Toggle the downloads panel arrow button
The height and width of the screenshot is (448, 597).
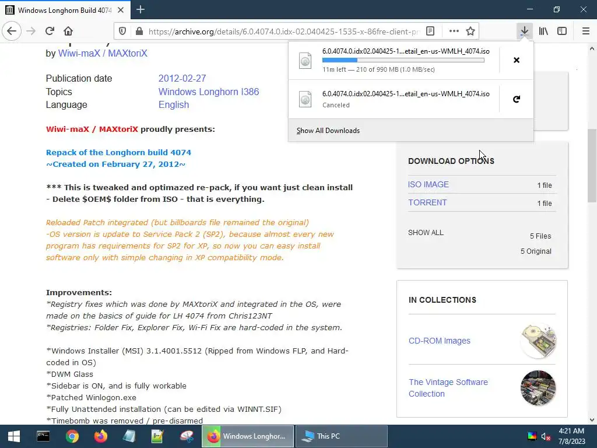[525, 31]
